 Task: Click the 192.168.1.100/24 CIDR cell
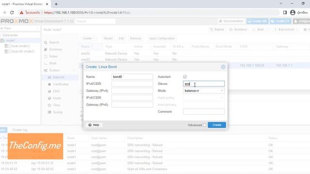tap(252, 65)
